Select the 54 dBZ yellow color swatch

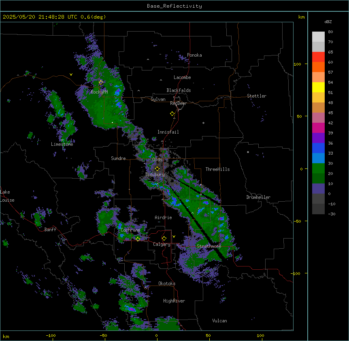[318, 87]
